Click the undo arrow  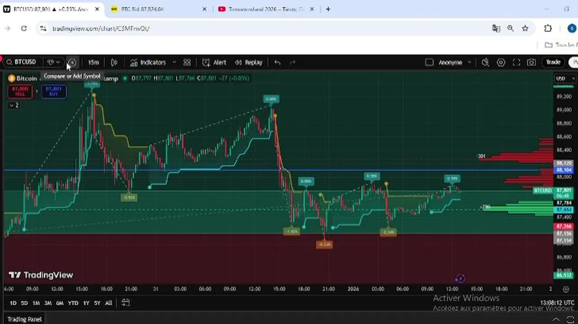tap(277, 63)
